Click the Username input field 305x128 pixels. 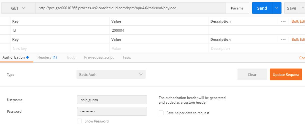112,100
